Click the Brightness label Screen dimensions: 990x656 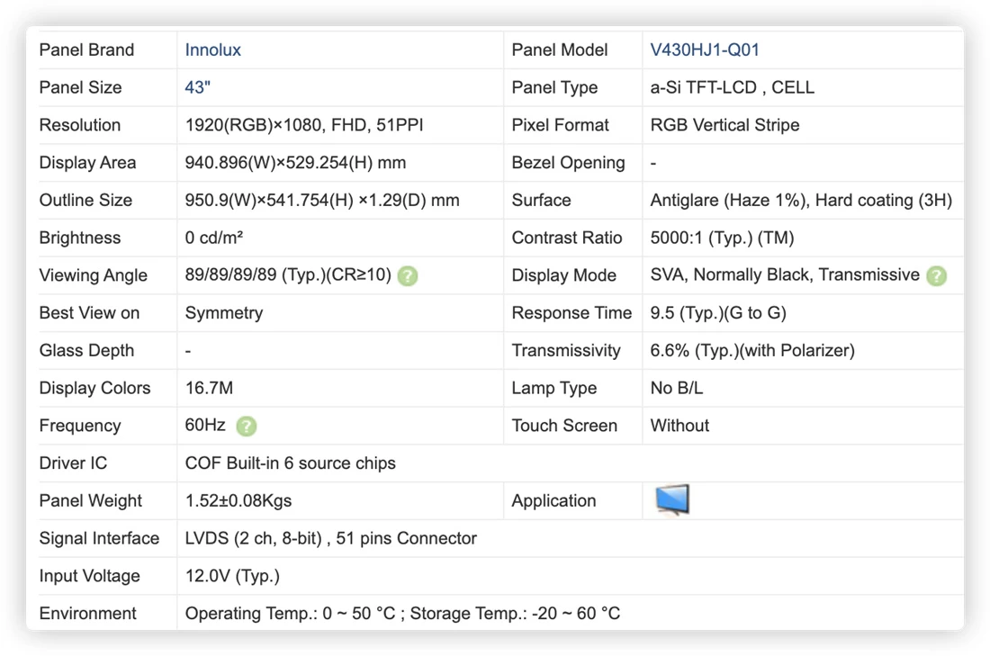tap(79, 238)
